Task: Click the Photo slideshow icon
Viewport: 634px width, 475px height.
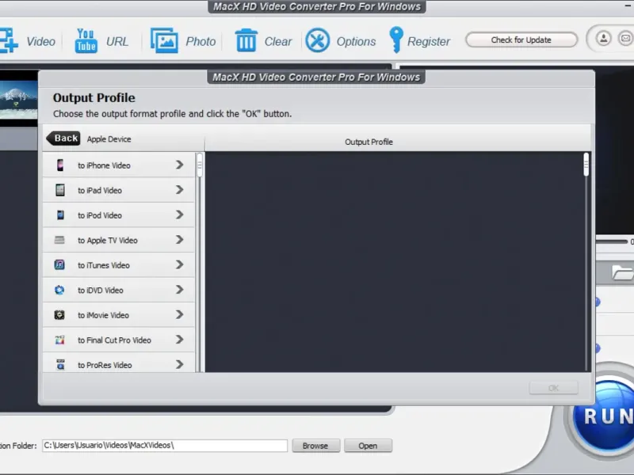Action: pos(164,40)
